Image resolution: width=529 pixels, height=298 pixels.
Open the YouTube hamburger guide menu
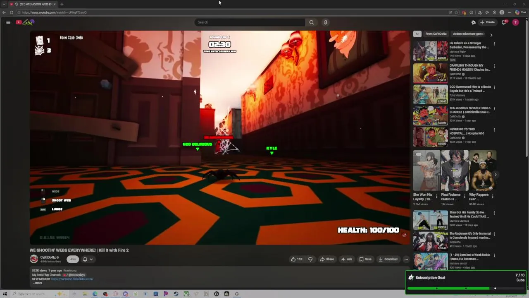[8, 22]
